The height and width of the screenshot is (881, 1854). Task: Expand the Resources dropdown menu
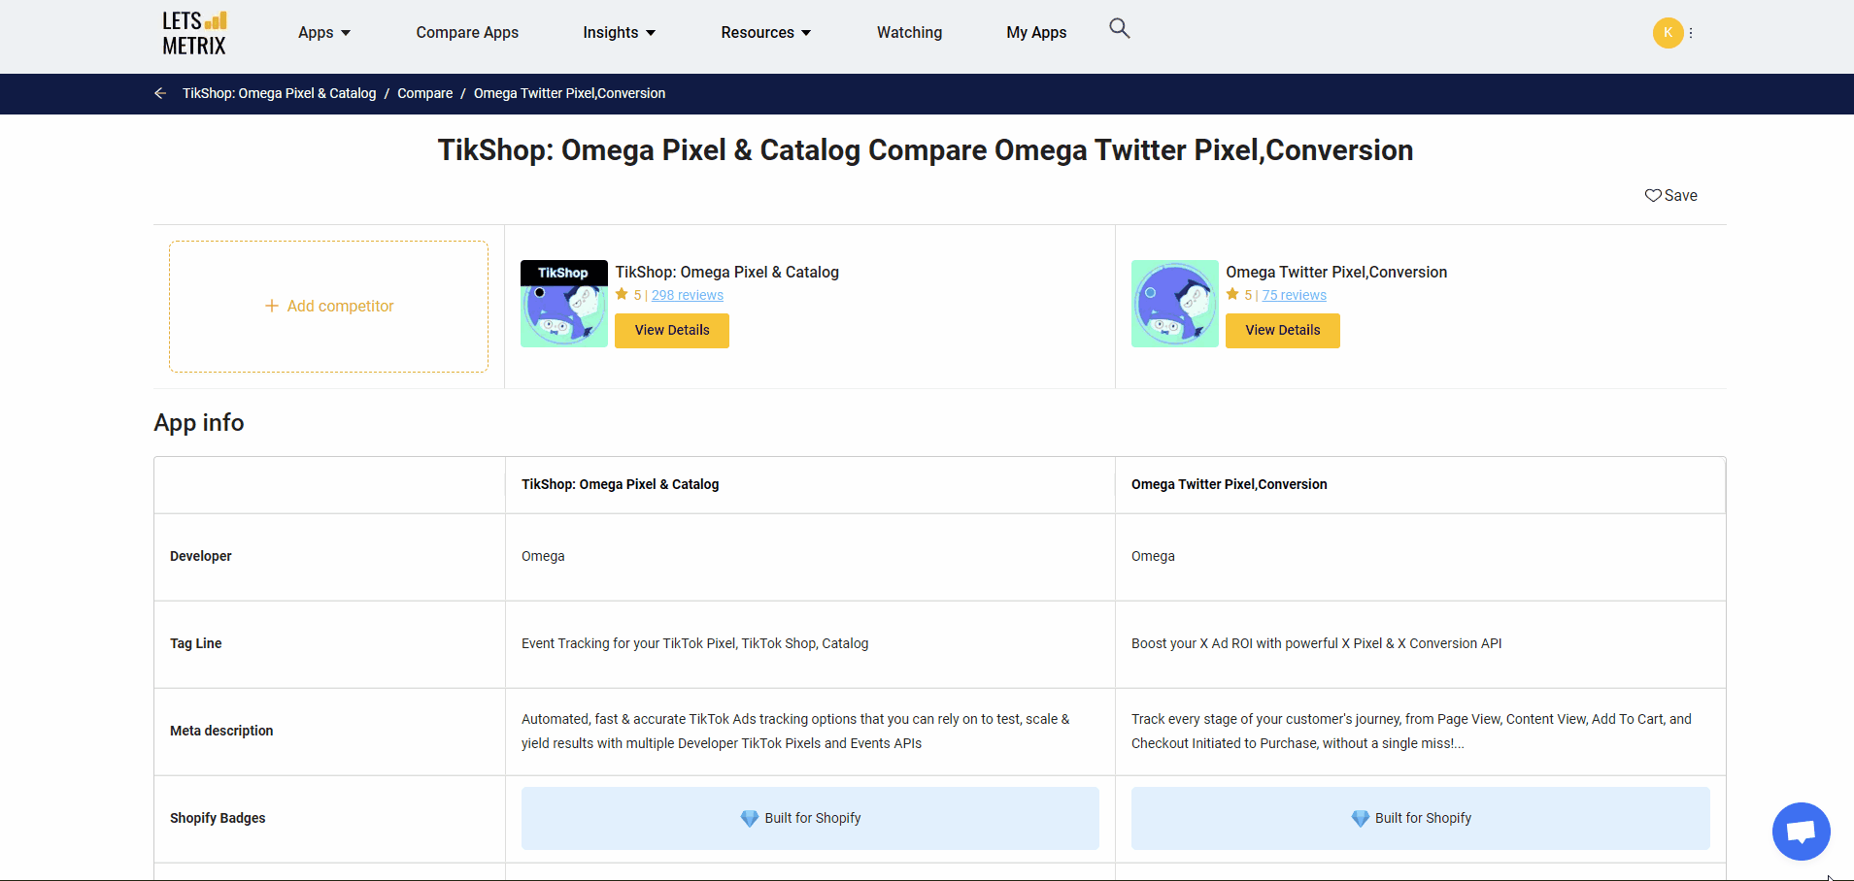pos(765,33)
